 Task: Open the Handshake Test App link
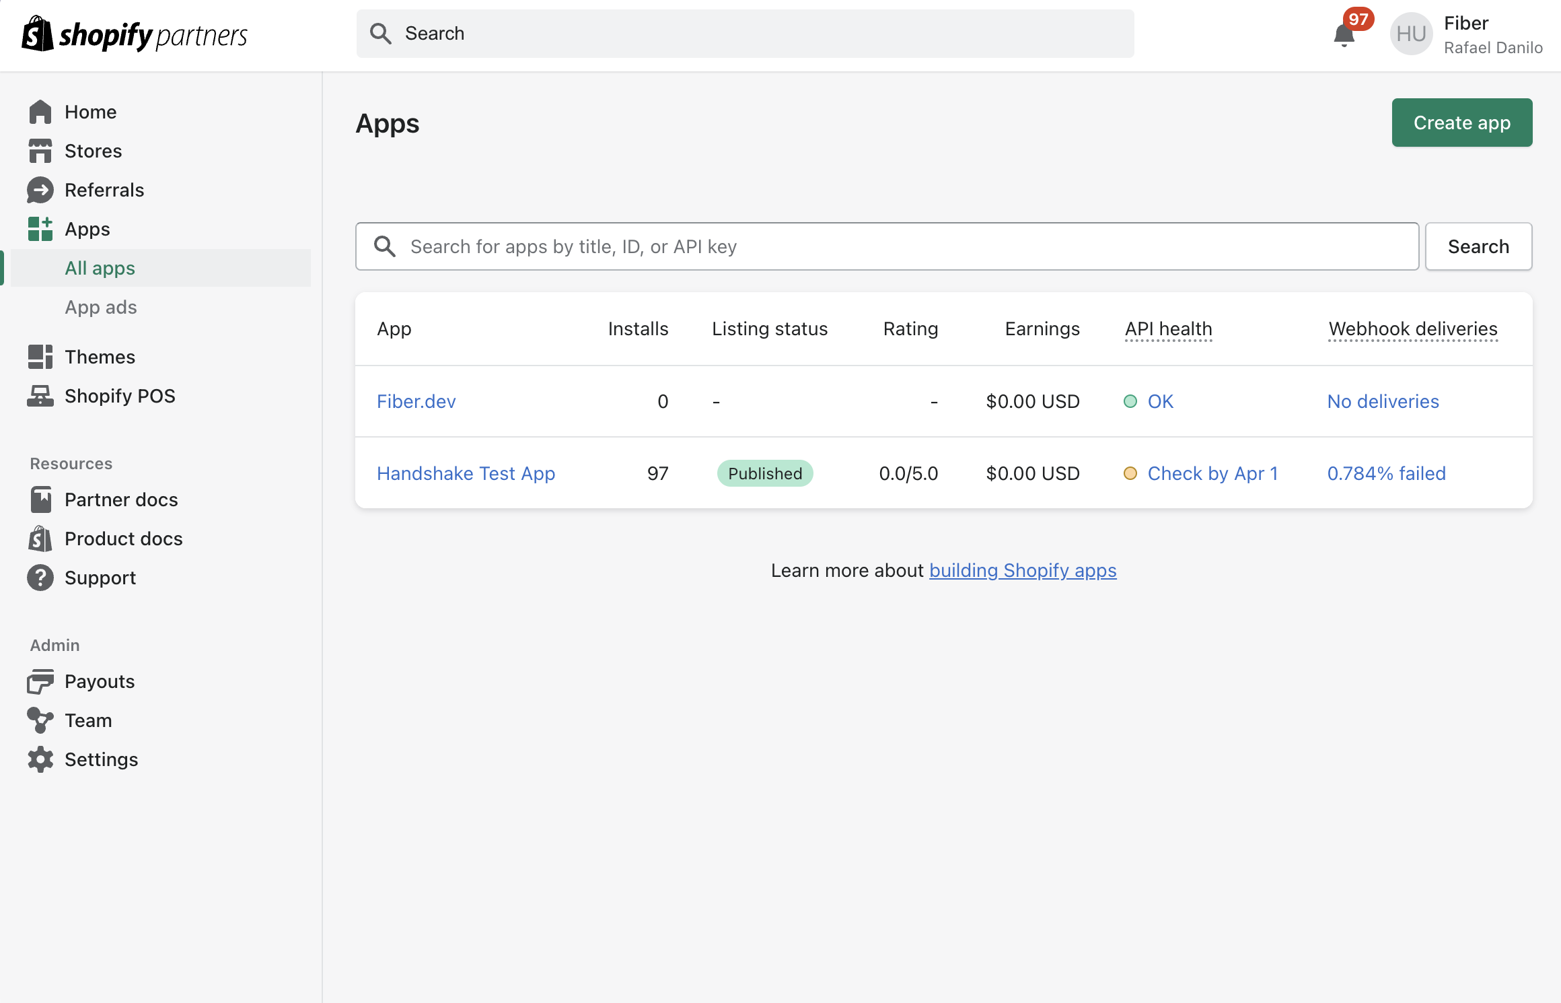click(466, 473)
